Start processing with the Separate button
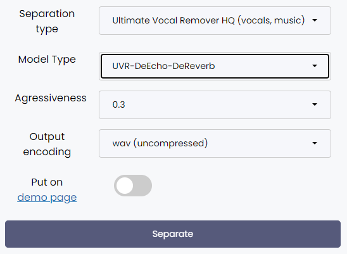Viewport: 347px width, 254px height. click(x=173, y=234)
